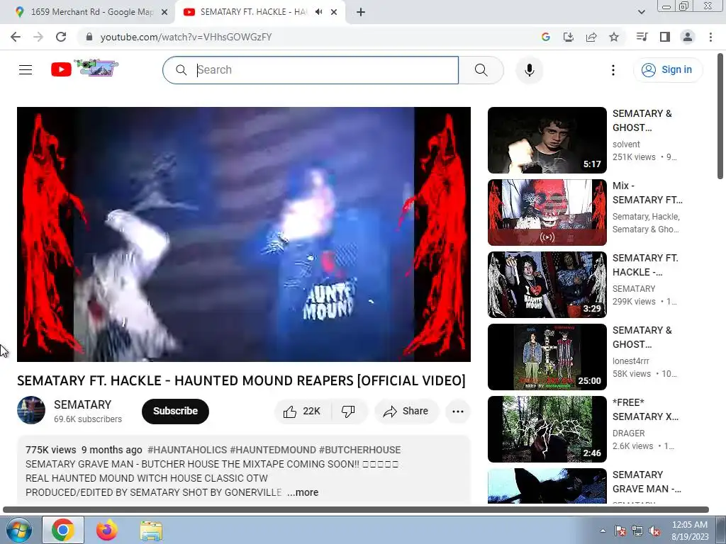Expand the tab search dropdown arrow
This screenshot has width=726, height=544.
pyautogui.click(x=641, y=12)
